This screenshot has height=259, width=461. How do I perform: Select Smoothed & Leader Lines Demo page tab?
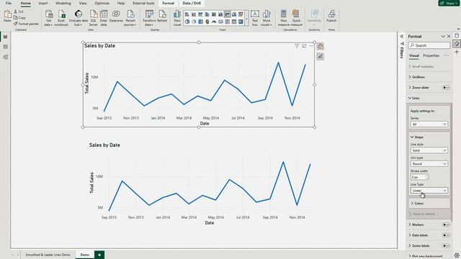pyautogui.click(x=48, y=255)
